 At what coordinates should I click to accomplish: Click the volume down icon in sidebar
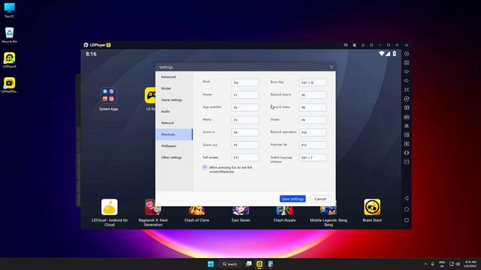coord(407,81)
